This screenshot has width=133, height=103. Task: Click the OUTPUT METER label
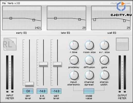click(x=122, y=97)
